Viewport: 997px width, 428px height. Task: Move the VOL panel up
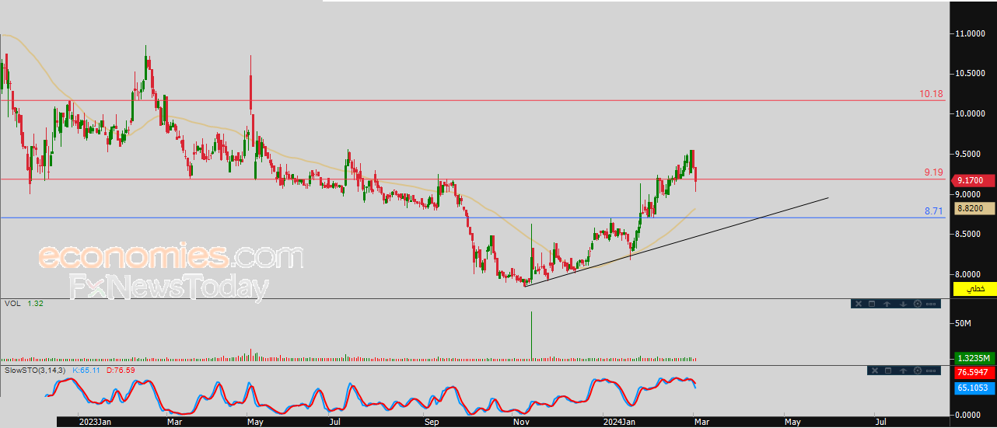coord(887,304)
